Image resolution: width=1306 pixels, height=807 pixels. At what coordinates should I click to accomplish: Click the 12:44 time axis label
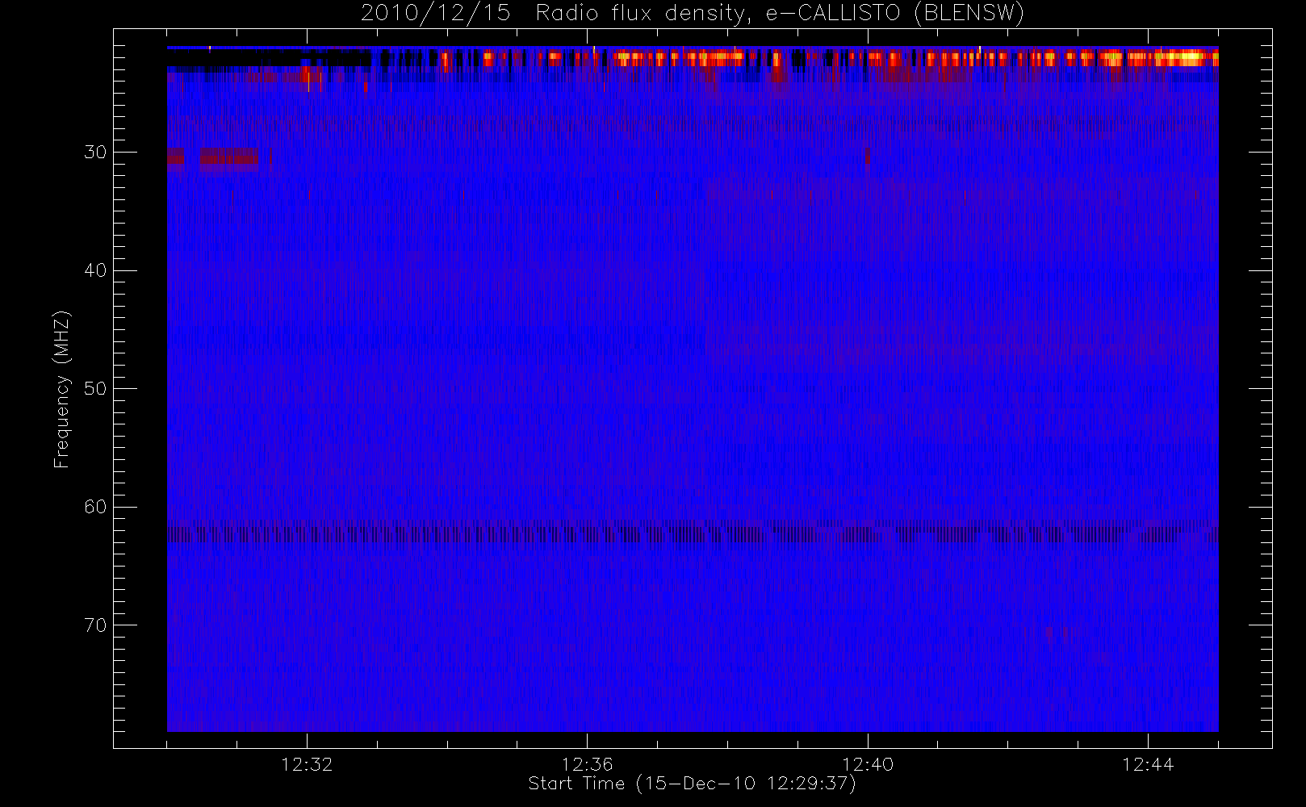pos(1148,764)
